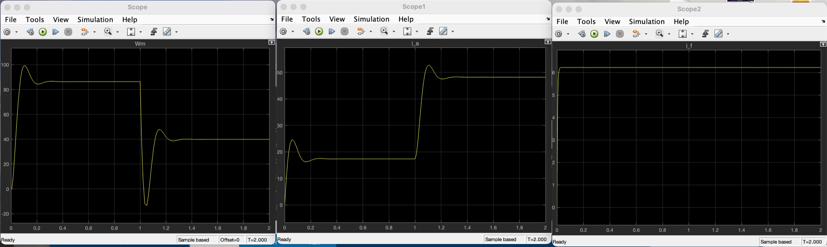Click Triggers icon in Scope window toolbar
Viewport: 827px width, 247px height.
153,32
